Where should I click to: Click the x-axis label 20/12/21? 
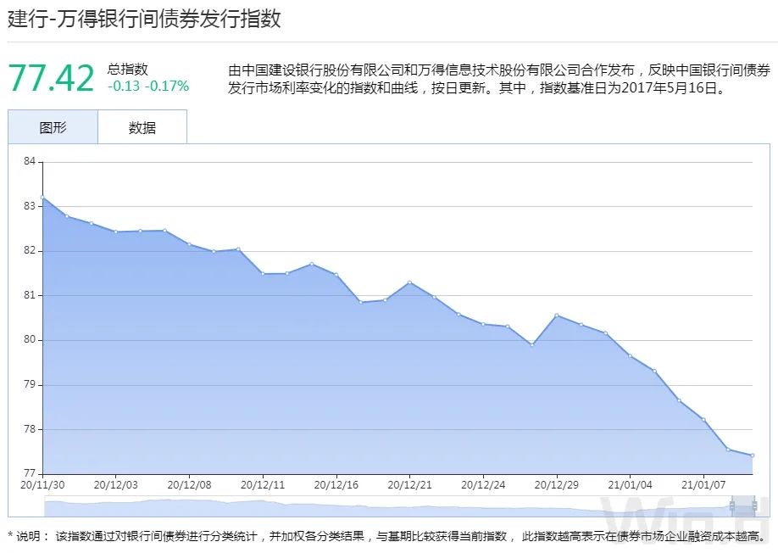pos(409,485)
